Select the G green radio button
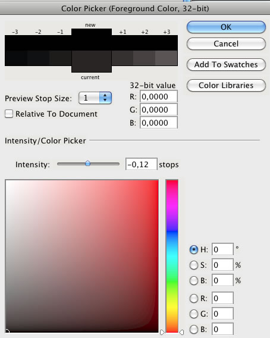The height and width of the screenshot is (338, 270). (193, 314)
